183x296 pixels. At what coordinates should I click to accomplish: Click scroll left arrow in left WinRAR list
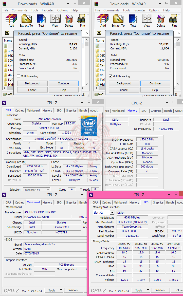(5, 88)
